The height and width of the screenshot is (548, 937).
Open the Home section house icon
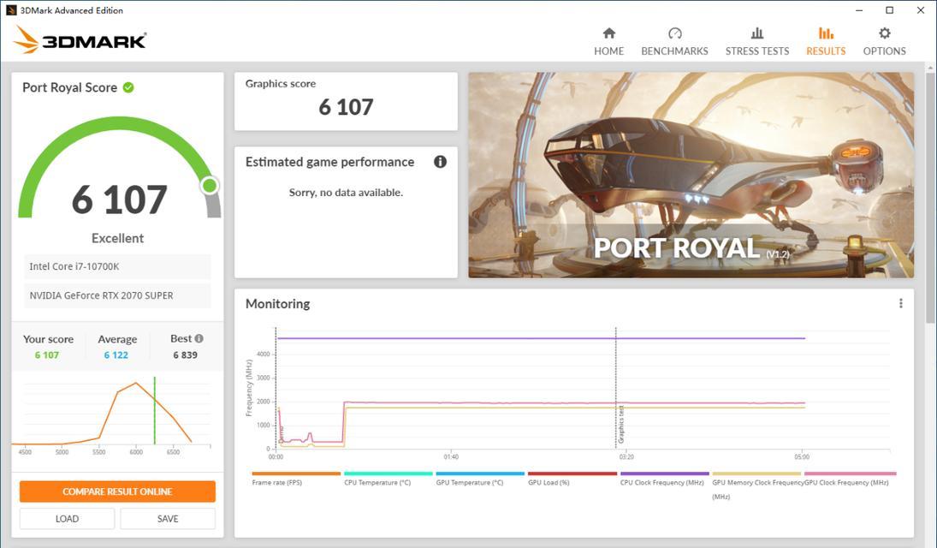[609, 33]
